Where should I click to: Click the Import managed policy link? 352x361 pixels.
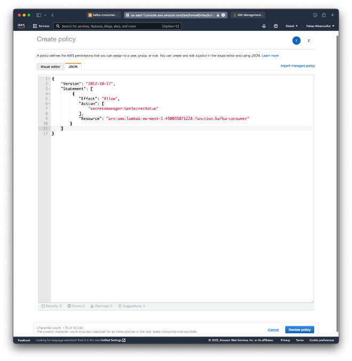298,66
